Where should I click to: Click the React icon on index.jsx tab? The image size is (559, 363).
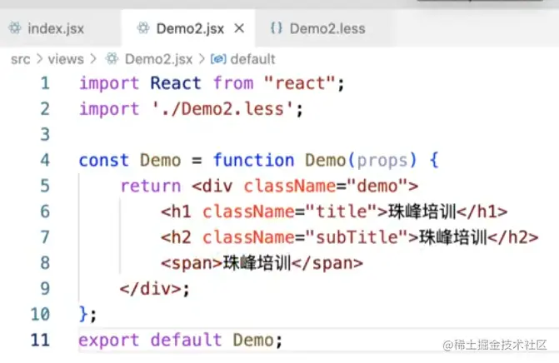tap(15, 28)
